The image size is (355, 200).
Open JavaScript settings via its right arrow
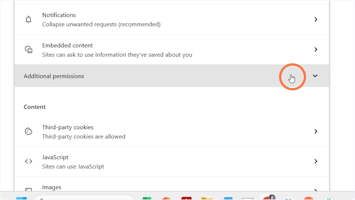316,161
